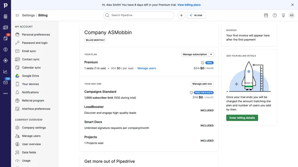The image size is (298, 167).
Task: Open the Help question mark icon
Action: coord(275,15)
